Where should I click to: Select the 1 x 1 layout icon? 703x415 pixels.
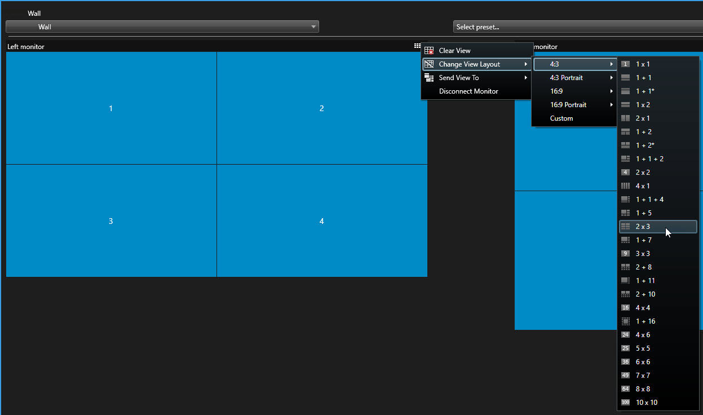(625, 64)
